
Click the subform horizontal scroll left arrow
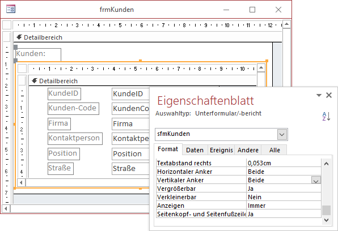21,182
